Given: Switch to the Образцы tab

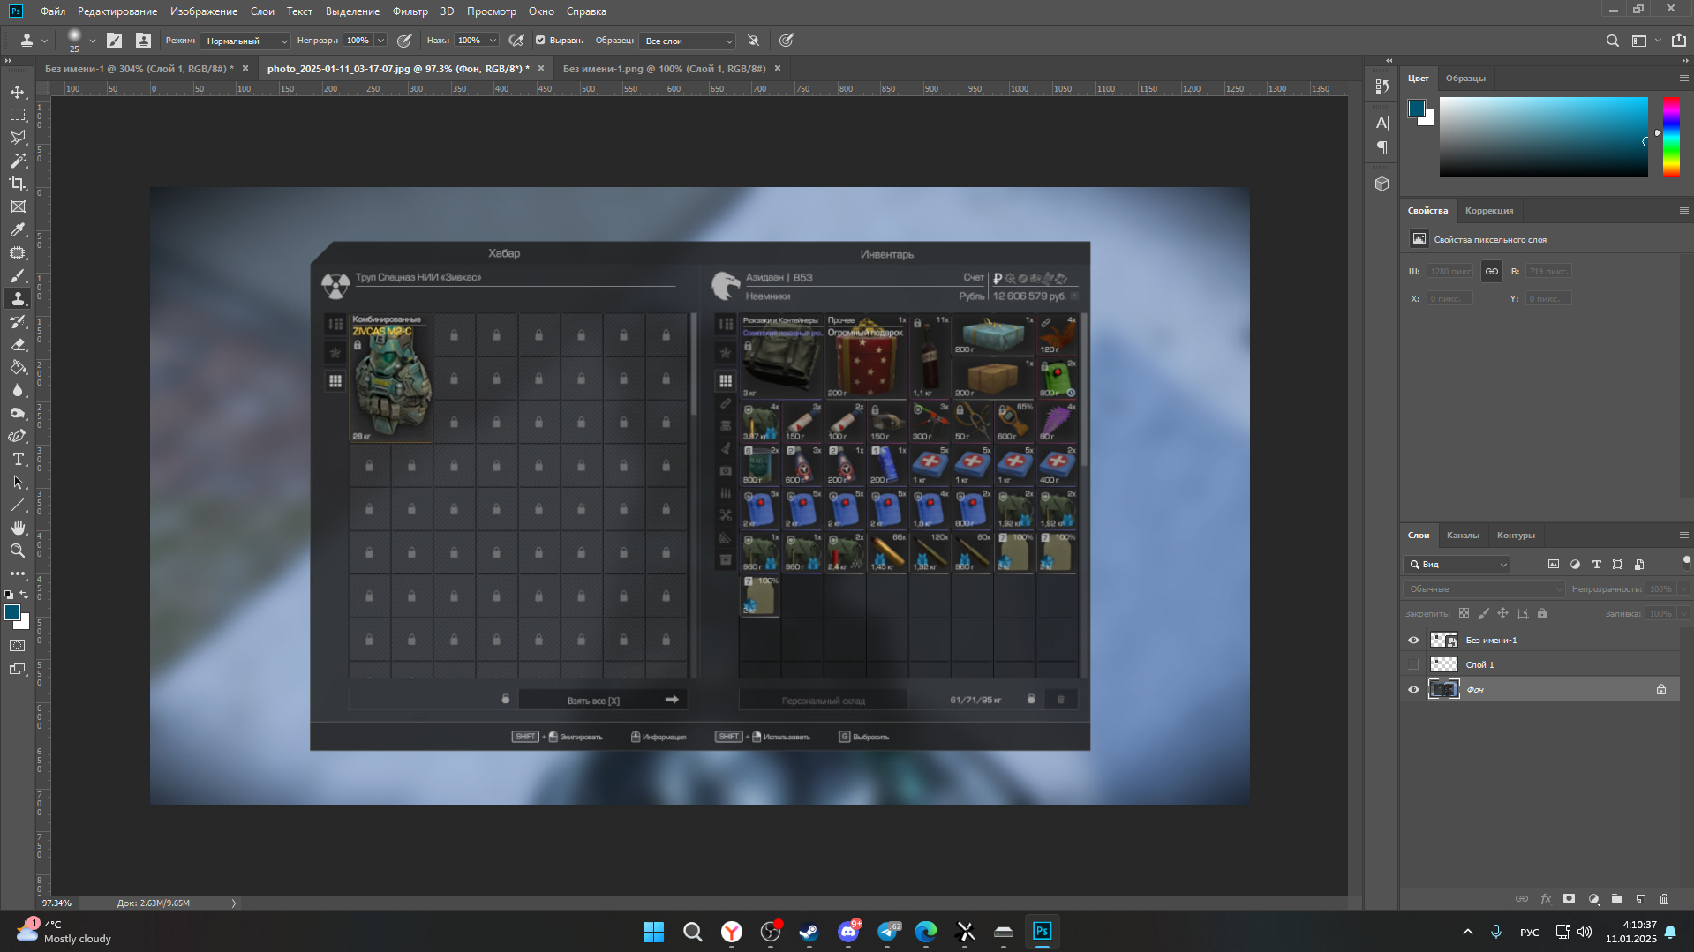Looking at the screenshot, I should (x=1465, y=79).
